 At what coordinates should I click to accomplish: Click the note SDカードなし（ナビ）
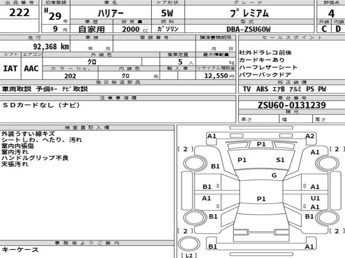click(x=41, y=105)
